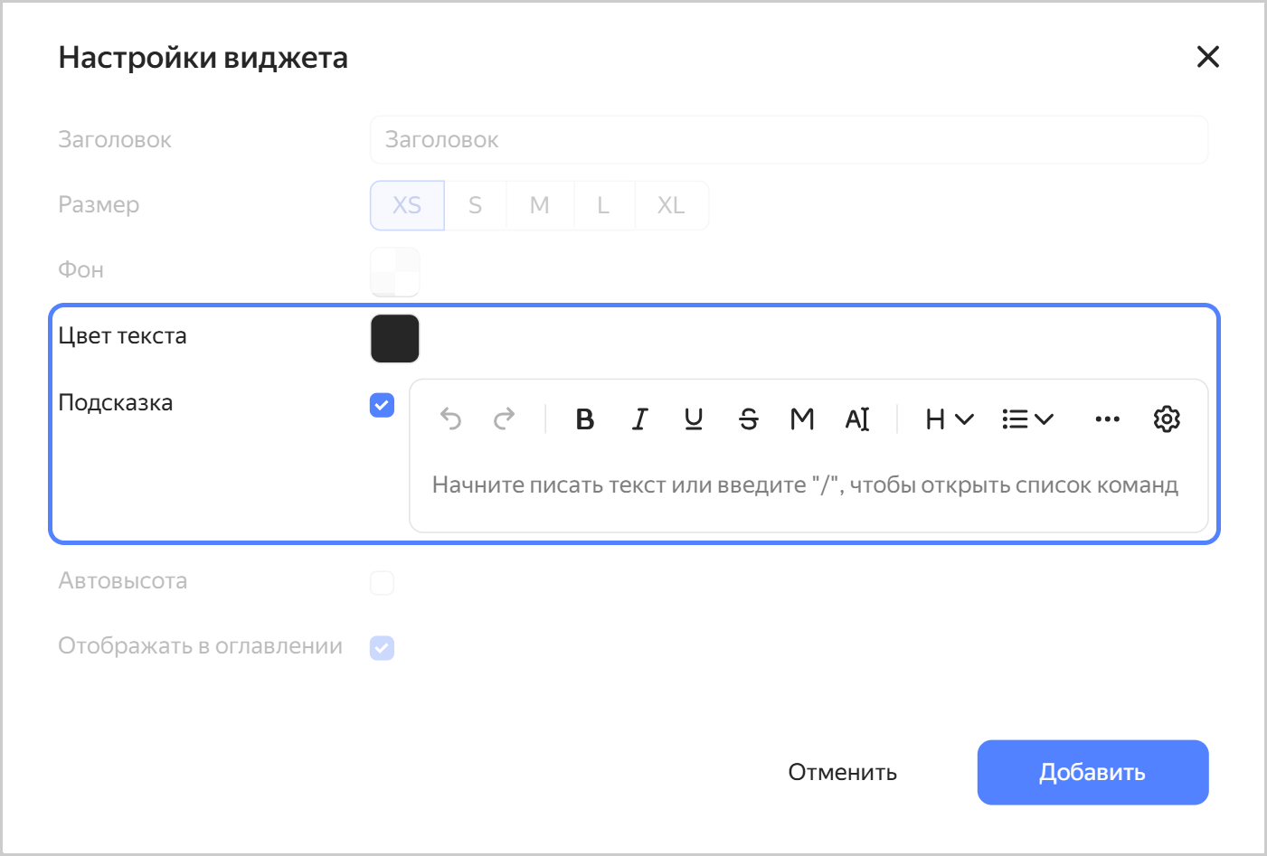Viewport: 1267px width, 856px height.
Task: Apply strikethrough formatting in the text editor
Action: pos(748,419)
